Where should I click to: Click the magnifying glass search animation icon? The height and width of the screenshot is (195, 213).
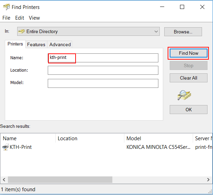pyautogui.click(x=184, y=95)
